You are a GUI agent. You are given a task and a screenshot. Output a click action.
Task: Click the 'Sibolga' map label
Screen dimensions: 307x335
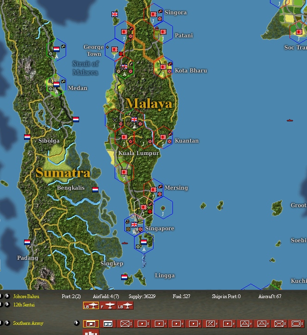(49, 141)
